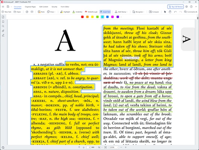The image size is (199, 150).
Task: Expand the view mode dropdown arrow
Action: [x=102, y=147]
